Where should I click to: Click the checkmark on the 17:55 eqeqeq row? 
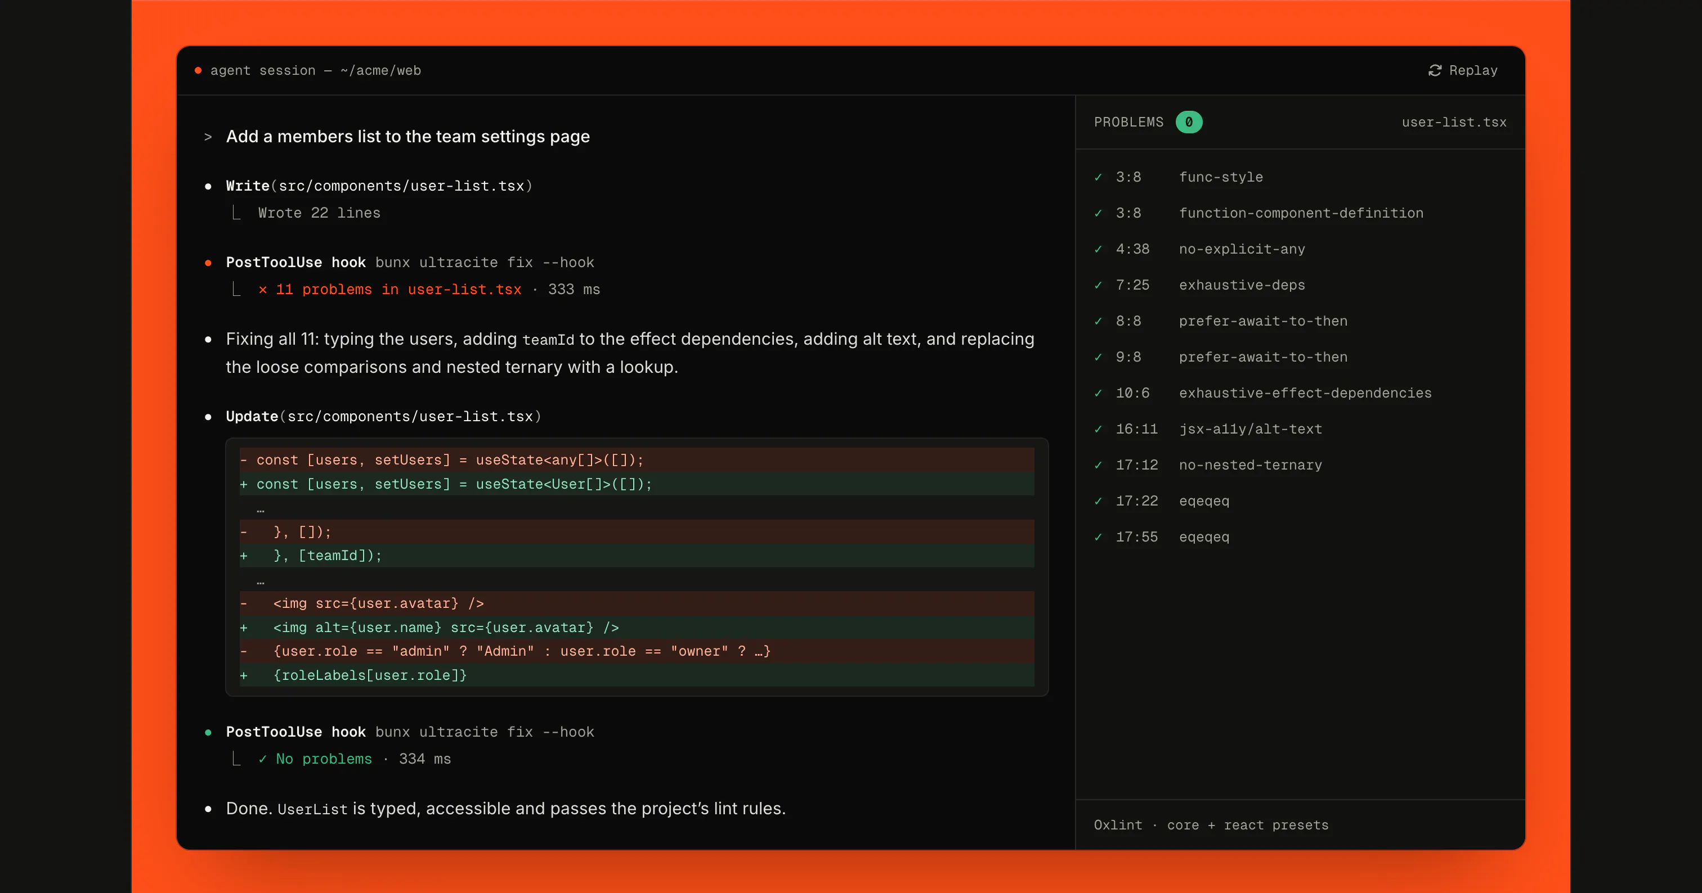1098,536
